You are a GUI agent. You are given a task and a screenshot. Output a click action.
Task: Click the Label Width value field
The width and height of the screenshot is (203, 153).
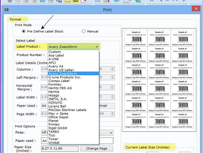pyautogui.click(x=44, y=97)
